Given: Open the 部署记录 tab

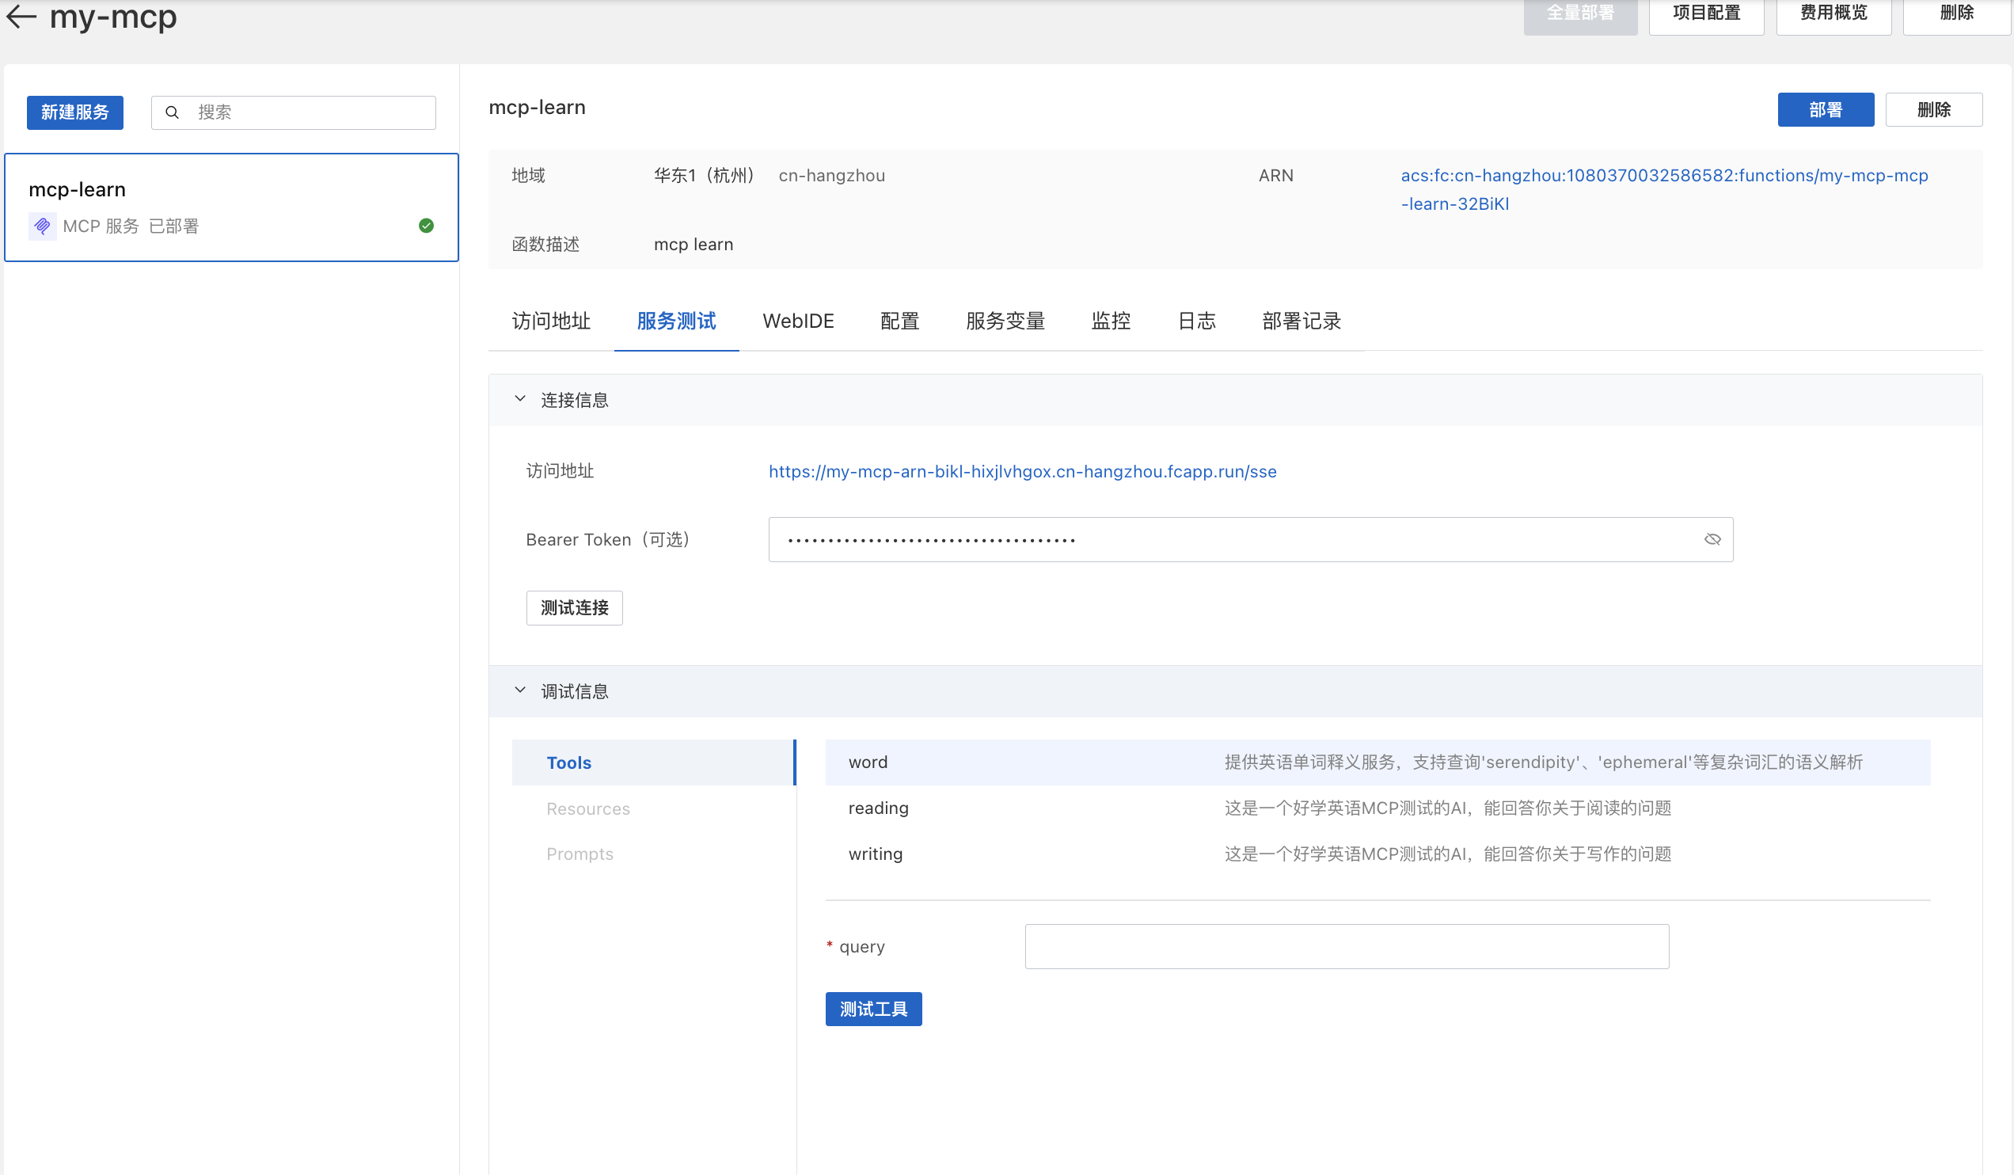Looking at the screenshot, I should [x=1300, y=321].
